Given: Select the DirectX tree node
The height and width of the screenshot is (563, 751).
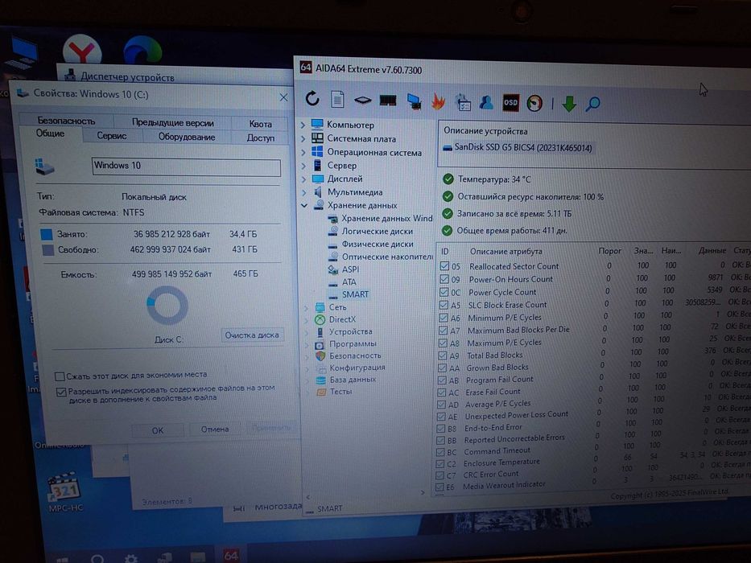Looking at the screenshot, I should coord(342,319).
